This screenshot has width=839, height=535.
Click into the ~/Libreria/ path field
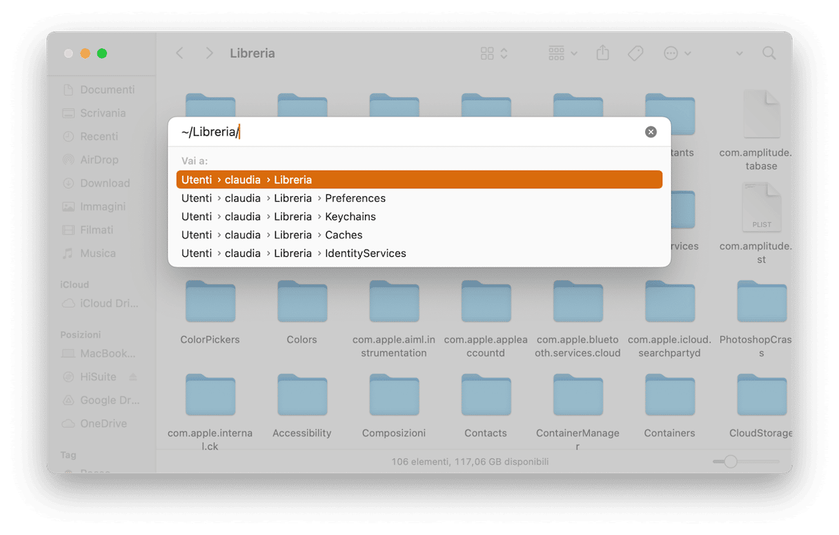(x=407, y=132)
